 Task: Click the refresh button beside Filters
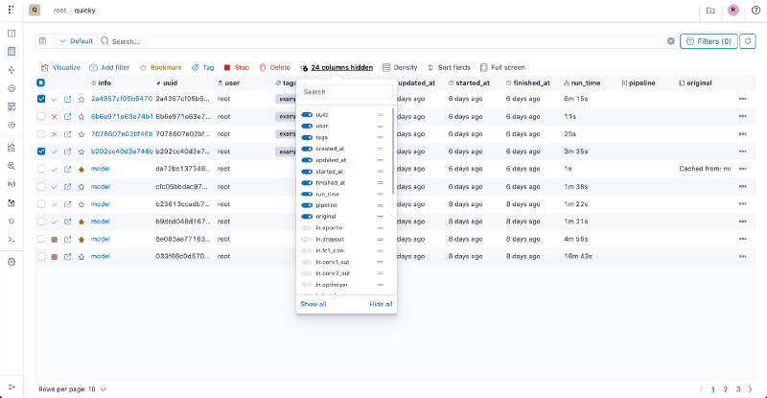click(x=748, y=41)
